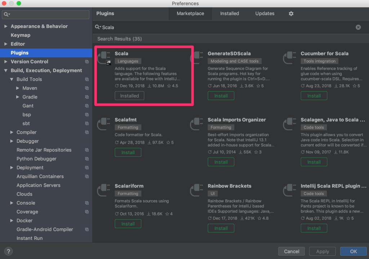Click the Rainbow Brackets plugin icon

pyautogui.click(x=197, y=190)
